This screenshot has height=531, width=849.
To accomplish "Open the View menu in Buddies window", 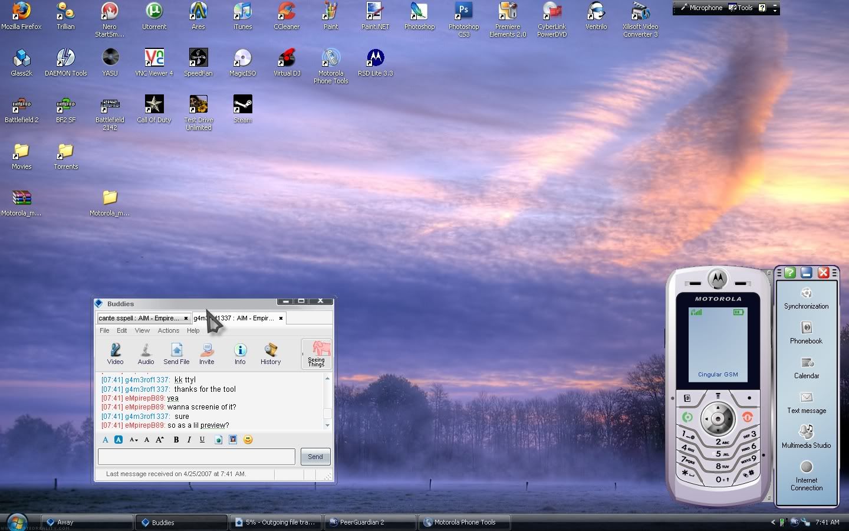I will point(142,330).
